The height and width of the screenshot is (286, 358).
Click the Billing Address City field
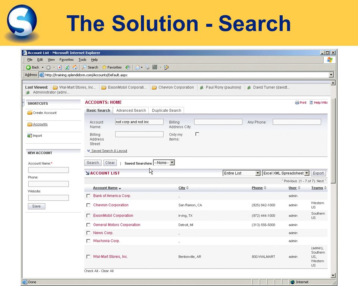pos(218,122)
